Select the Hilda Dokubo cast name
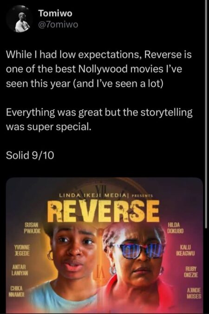The height and width of the screenshot is (314, 209). tap(175, 228)
